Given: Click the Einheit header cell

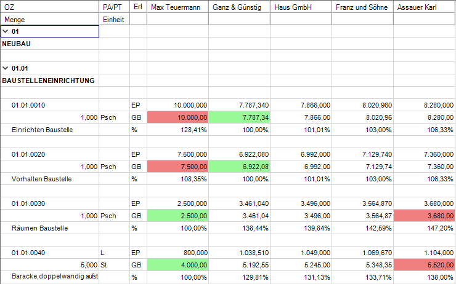Looking at the screenshot, I should point(114,20).
